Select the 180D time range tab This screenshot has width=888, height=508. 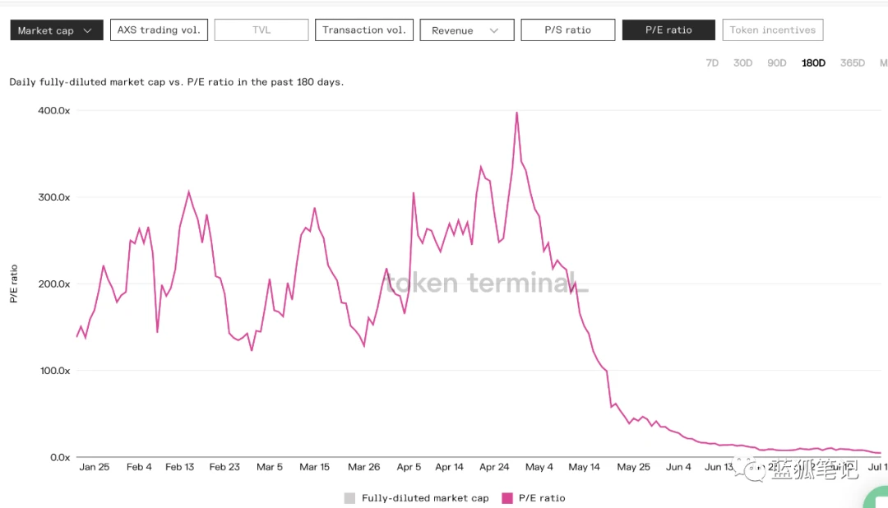[x=813, y=63]
